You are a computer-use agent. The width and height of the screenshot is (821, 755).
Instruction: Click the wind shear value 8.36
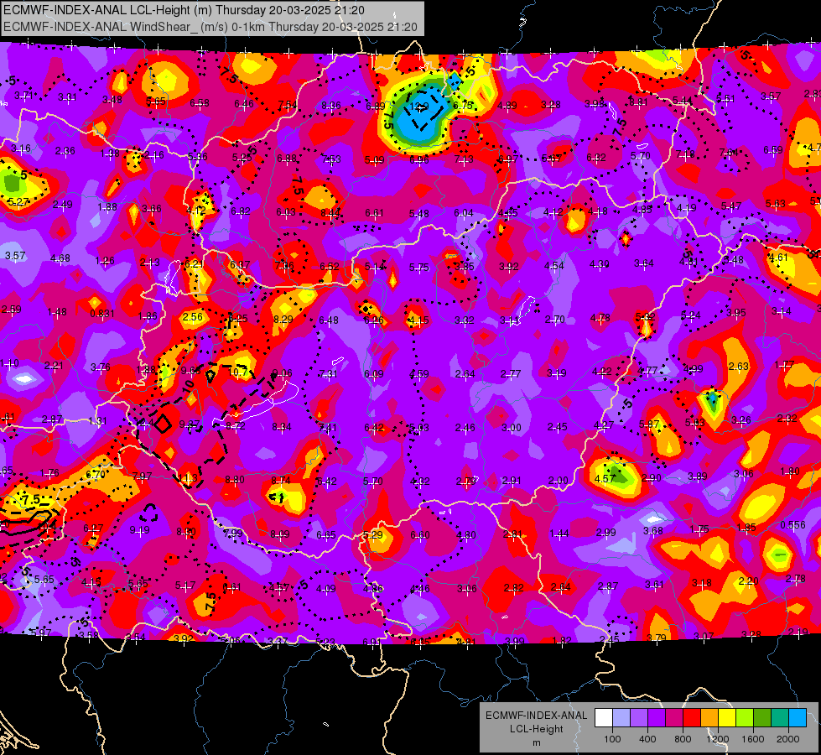tap(331, 106)
